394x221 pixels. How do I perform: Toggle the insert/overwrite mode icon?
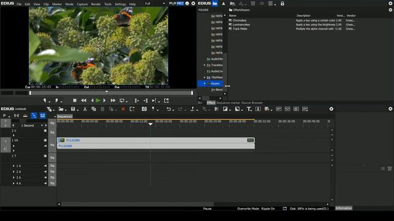point(25,115)
